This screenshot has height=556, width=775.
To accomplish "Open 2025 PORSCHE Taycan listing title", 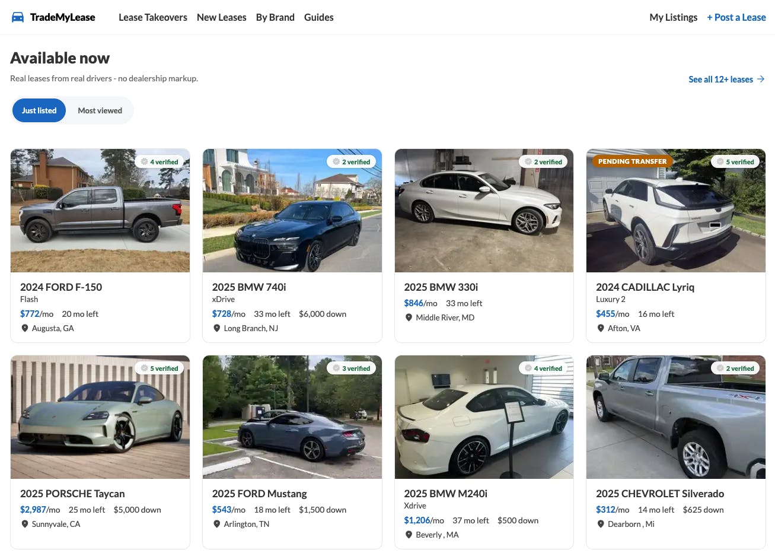I will pos(72,494).
